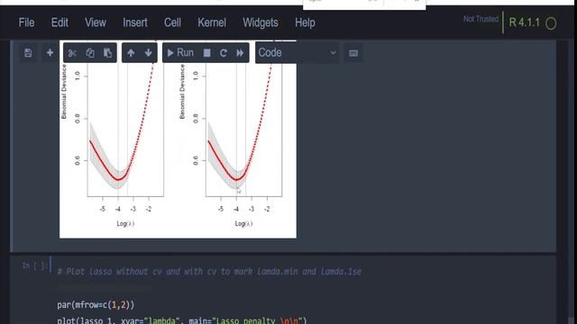Open the File menu

(26, 22)
